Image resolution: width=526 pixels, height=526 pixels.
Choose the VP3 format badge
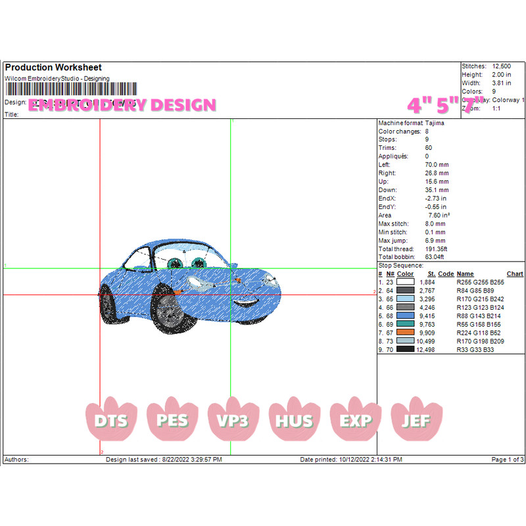[233, 420]
